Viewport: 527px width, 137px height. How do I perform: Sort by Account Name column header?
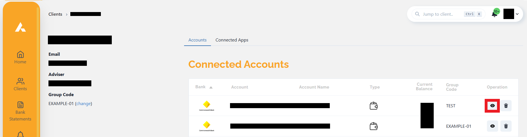(314, 87)
